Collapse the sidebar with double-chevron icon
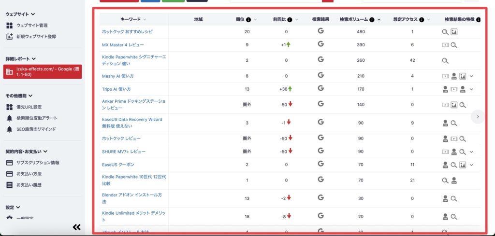The width and height of the screenshot is (495, 236). 76,227
